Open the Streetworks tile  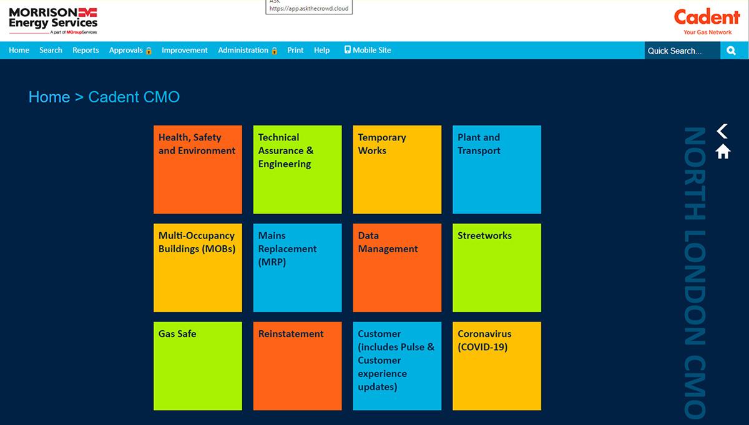[x=497, y=268]
